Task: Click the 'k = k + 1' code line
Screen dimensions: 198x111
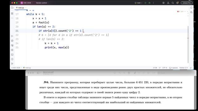Action: [x=52, y=43]
